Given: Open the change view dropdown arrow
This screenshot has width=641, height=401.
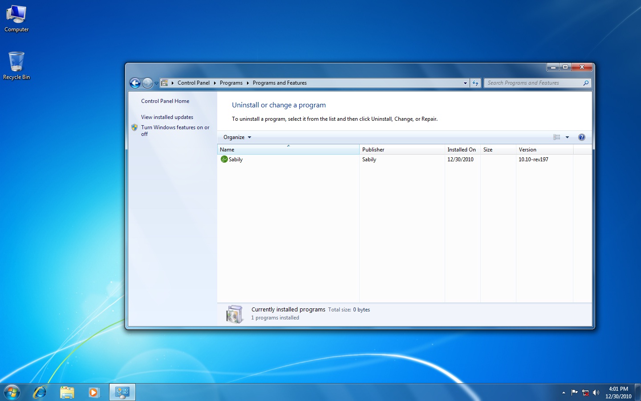Looking at the screenshot, I should [567, 137].
